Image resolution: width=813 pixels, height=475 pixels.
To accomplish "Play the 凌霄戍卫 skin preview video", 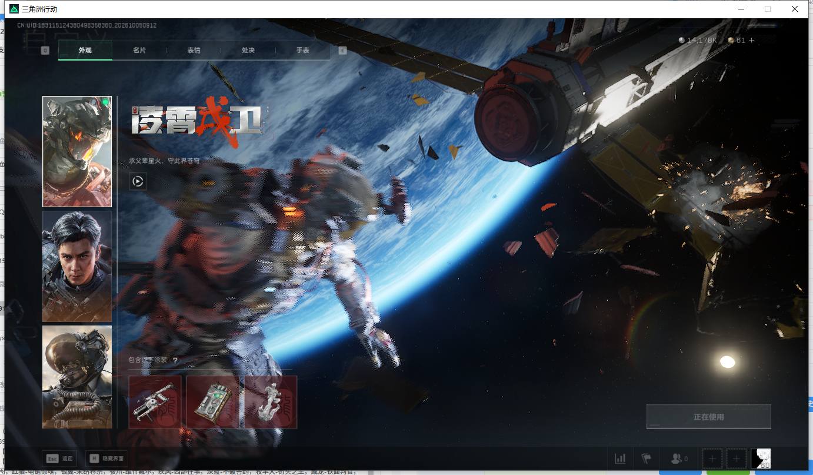I will tap(138, 181).
